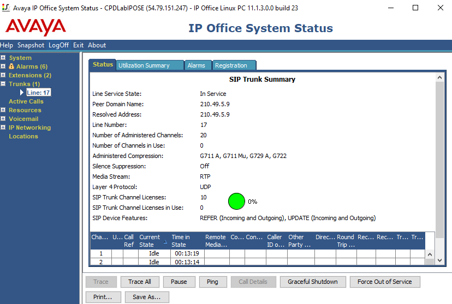
Task: Click the Graceful Shutdown button
Action: (x=313, y=282)
